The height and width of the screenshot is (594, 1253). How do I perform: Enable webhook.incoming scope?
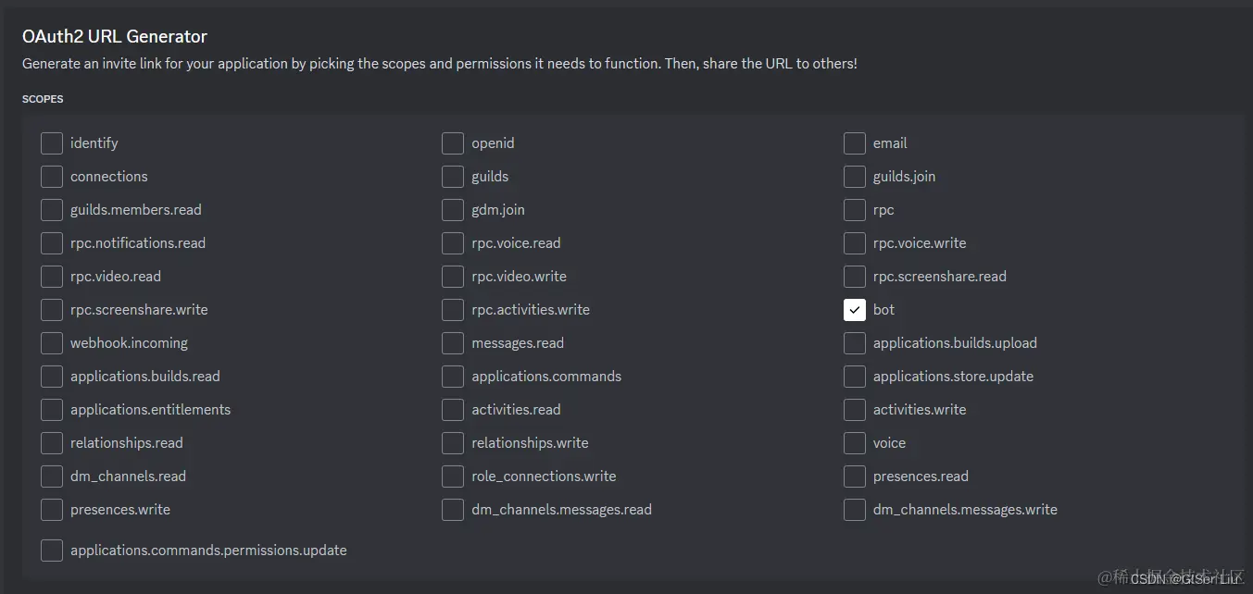[52, 343]
